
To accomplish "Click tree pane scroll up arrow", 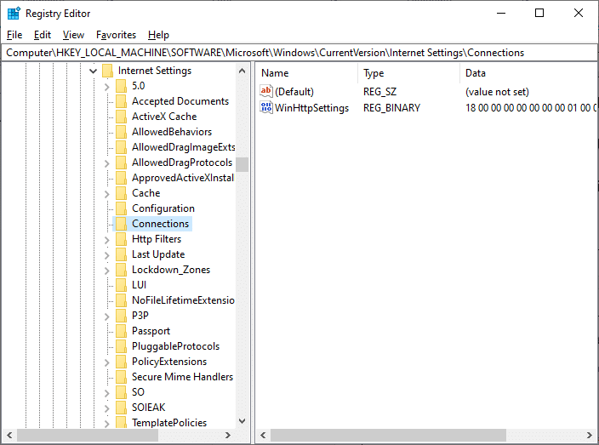I will pyautogui.click(x=242, y=71).
